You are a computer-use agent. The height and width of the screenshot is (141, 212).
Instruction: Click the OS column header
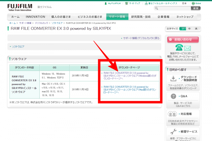(55, 67)
